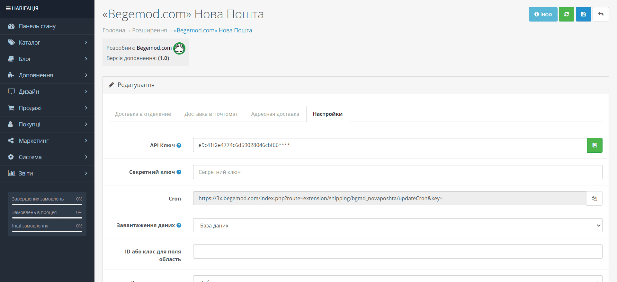Click the green refresh button
Screen dimensions: 617x282
click(567, 14)
